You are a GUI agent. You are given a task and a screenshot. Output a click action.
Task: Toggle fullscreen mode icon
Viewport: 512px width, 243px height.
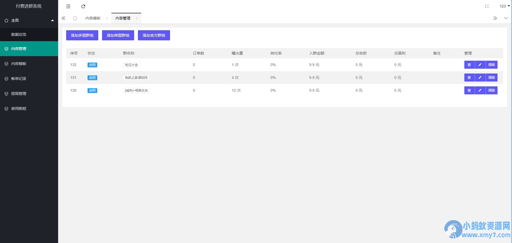tap(487, 6)
